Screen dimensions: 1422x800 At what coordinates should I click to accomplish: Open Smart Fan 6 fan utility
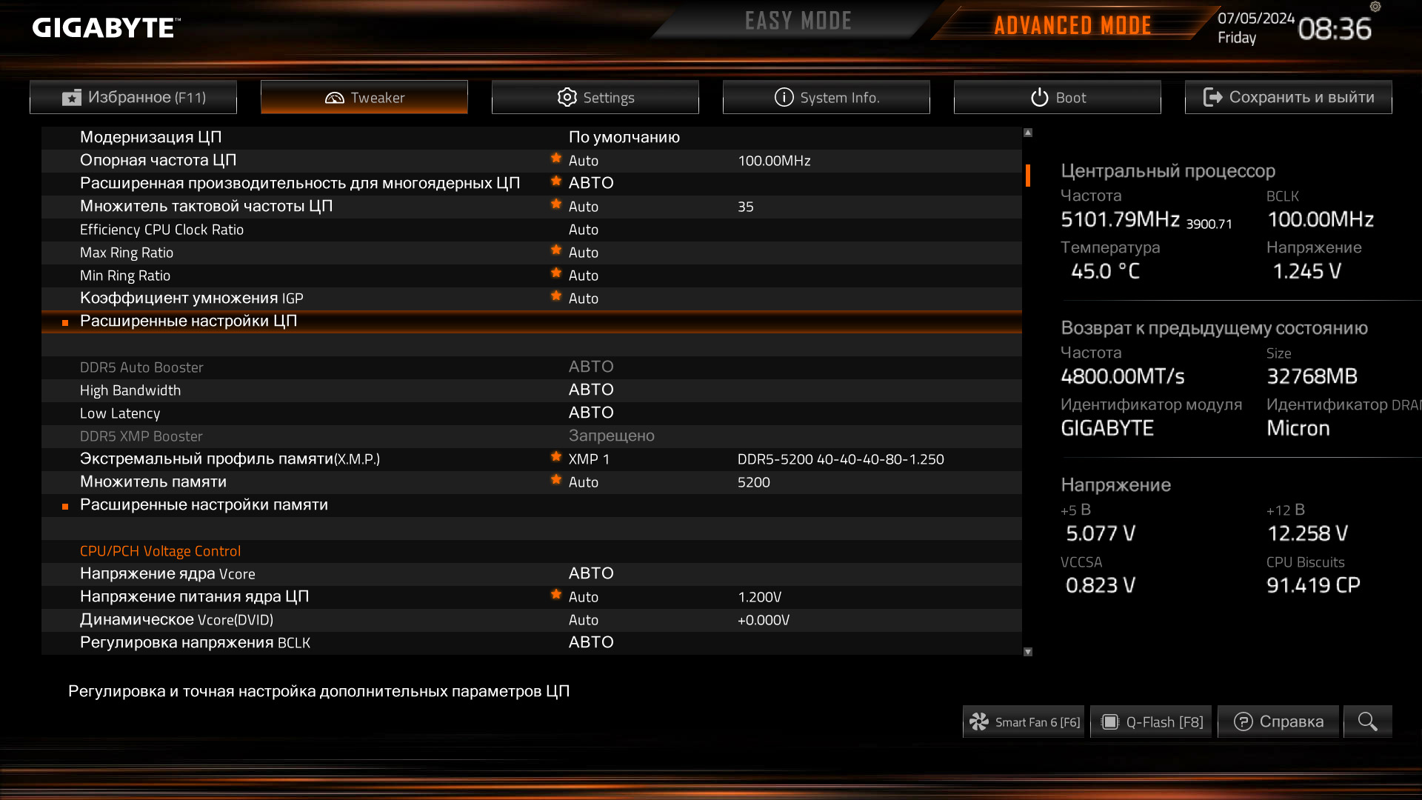pos(1024,721)
